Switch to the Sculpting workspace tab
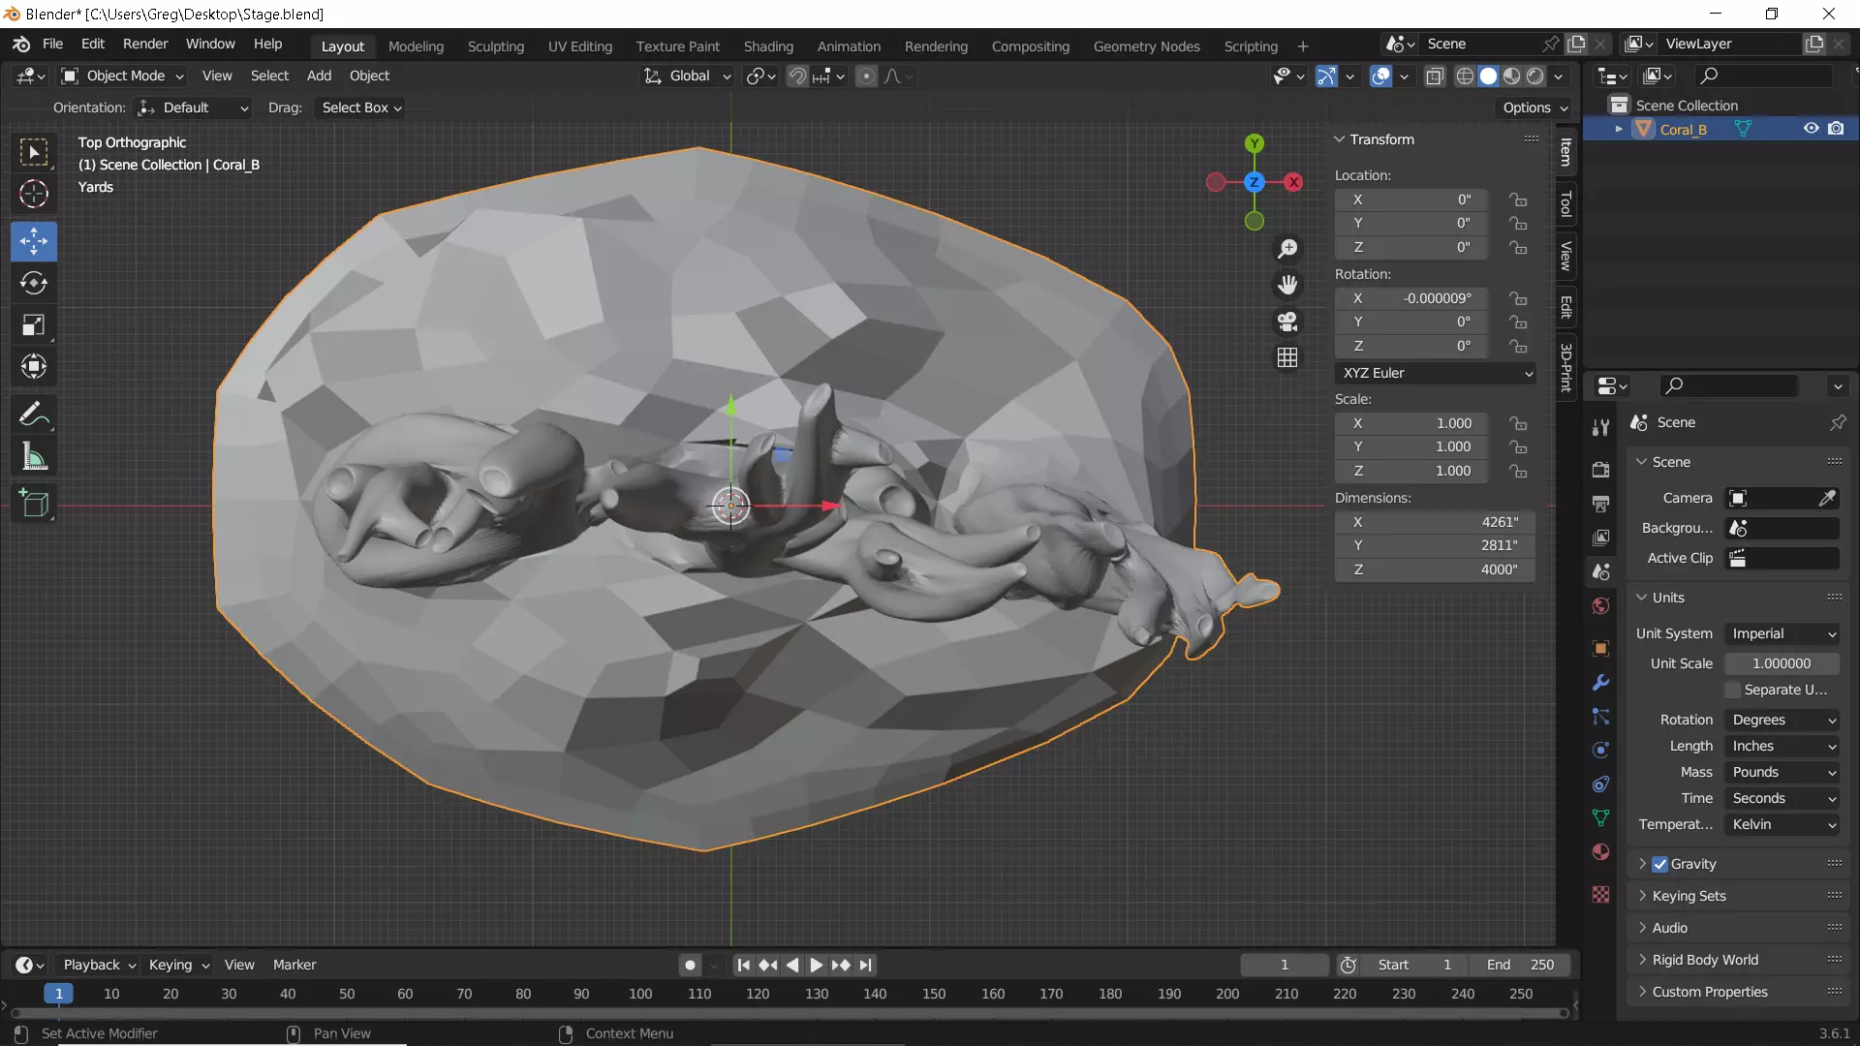 [x=495, y=46]
